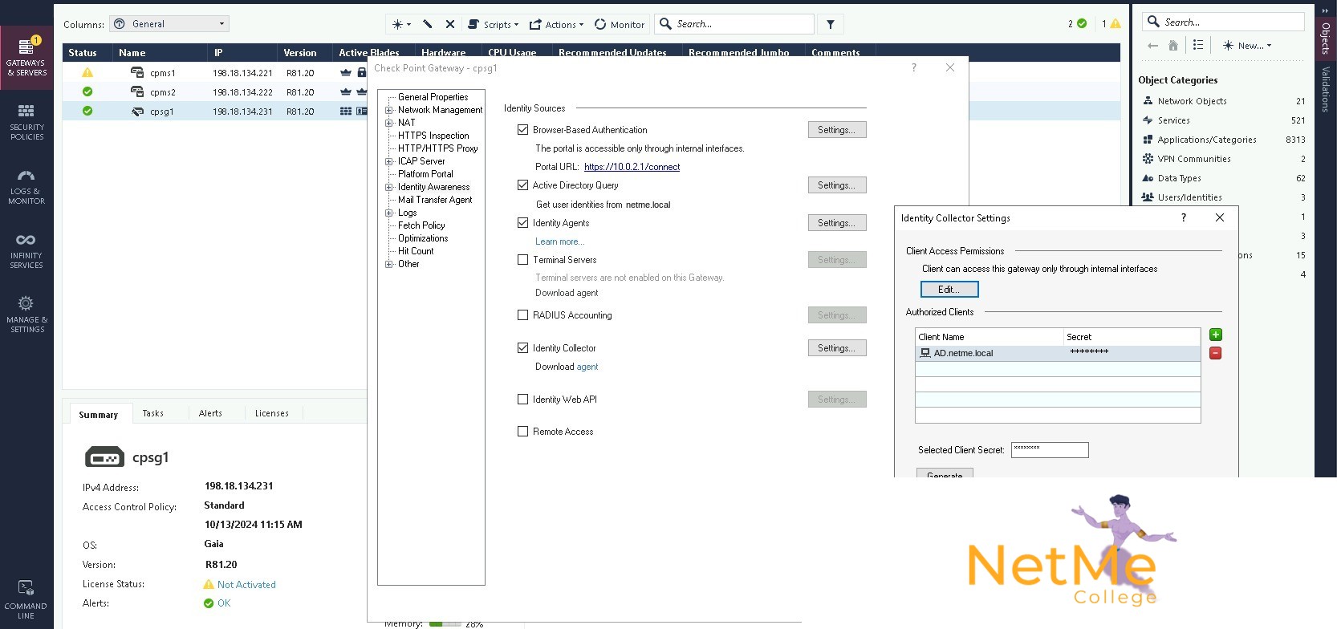Screen dimensions: 1337x629
Task: Open portal URL https://10.0.2.1/connect
Action: (x=632, y=167)
